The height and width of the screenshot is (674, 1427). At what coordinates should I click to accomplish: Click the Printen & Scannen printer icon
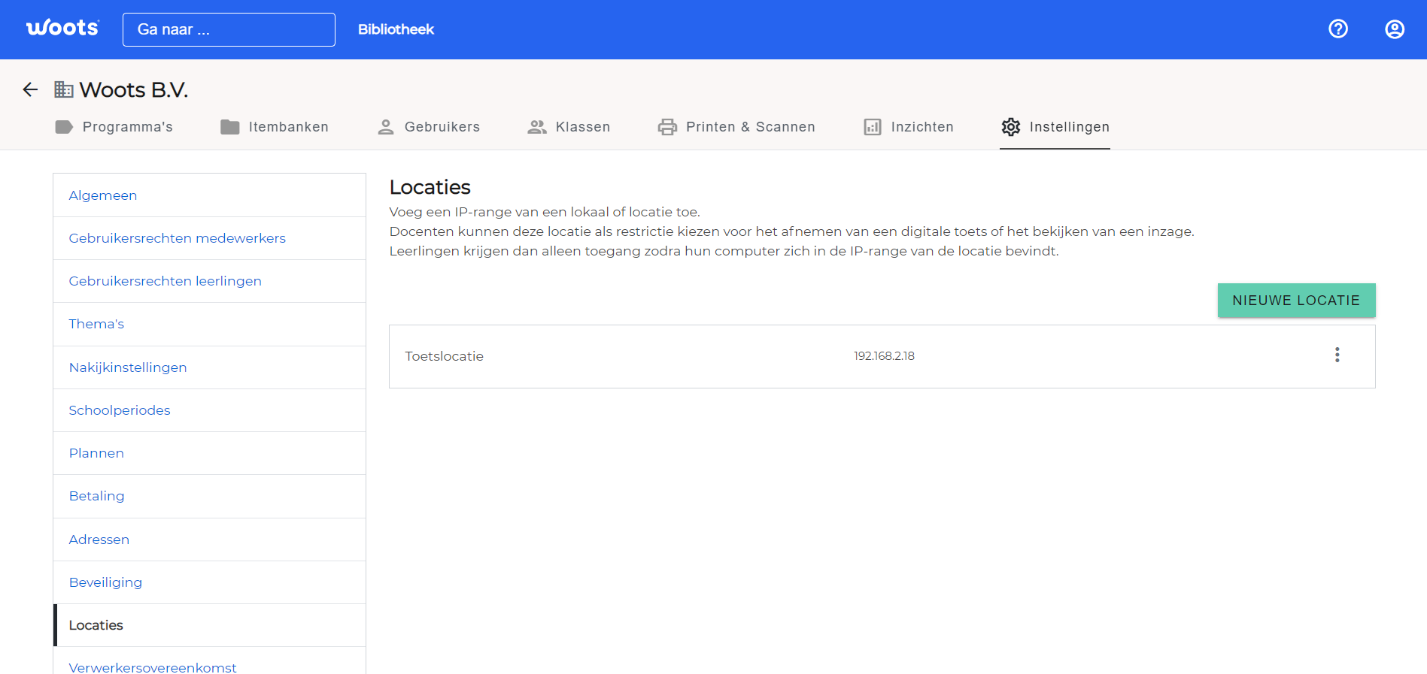point(667,127)
